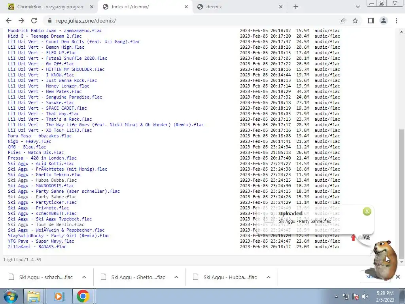Click the scrollbar up arrow
405x304 pixels.
click(x=401, y=32)
